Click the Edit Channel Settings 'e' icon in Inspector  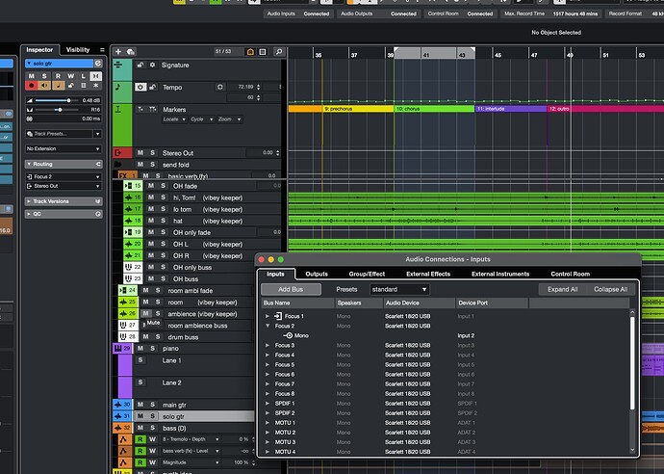point(98,64)
